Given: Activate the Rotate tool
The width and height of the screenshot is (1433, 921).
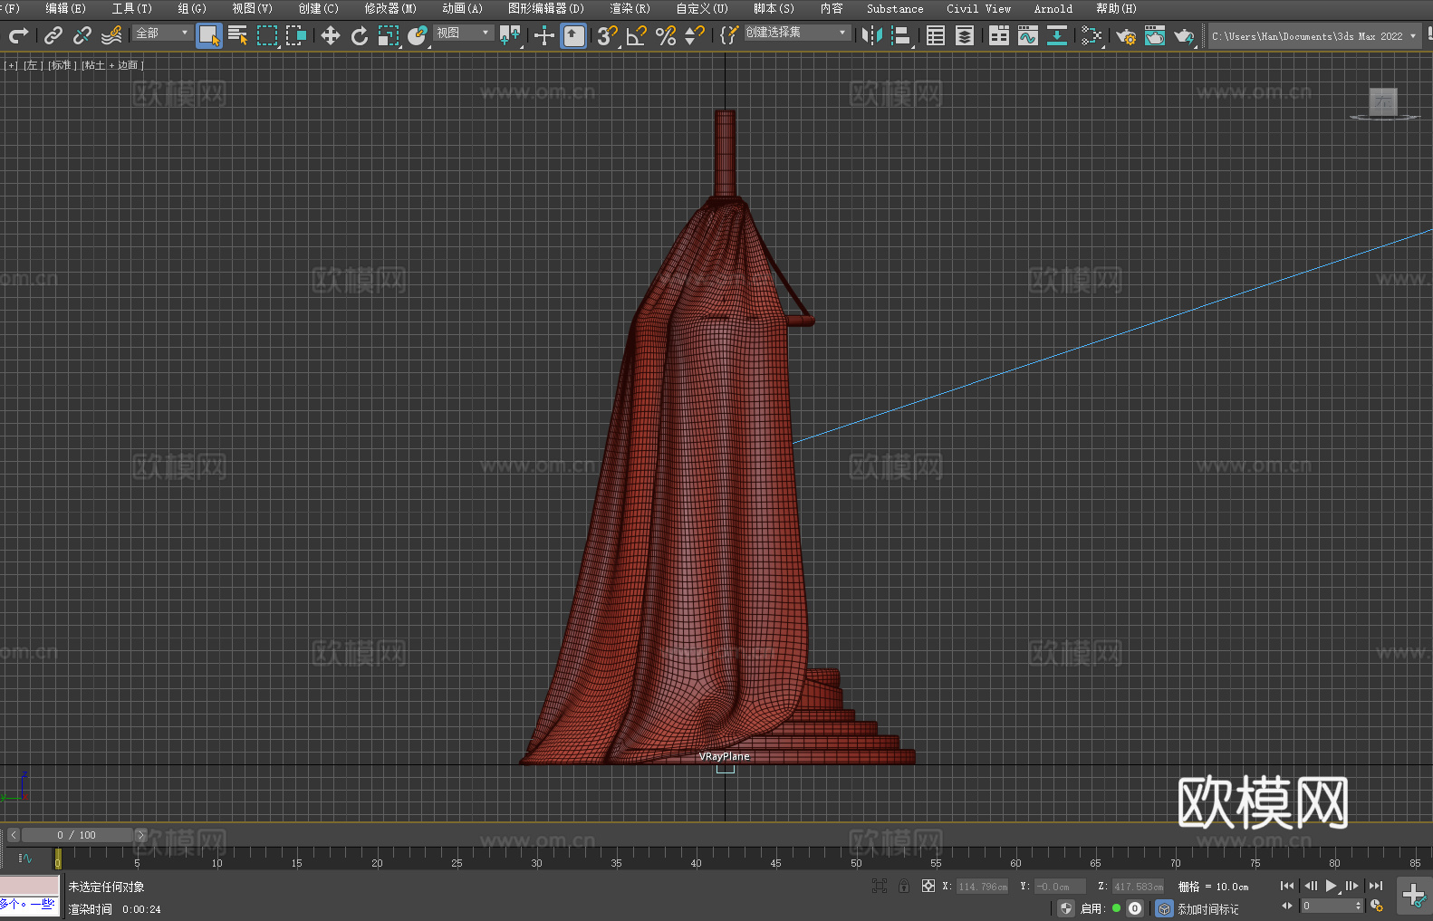Looking at the screenshot, I should click(360, 35).
